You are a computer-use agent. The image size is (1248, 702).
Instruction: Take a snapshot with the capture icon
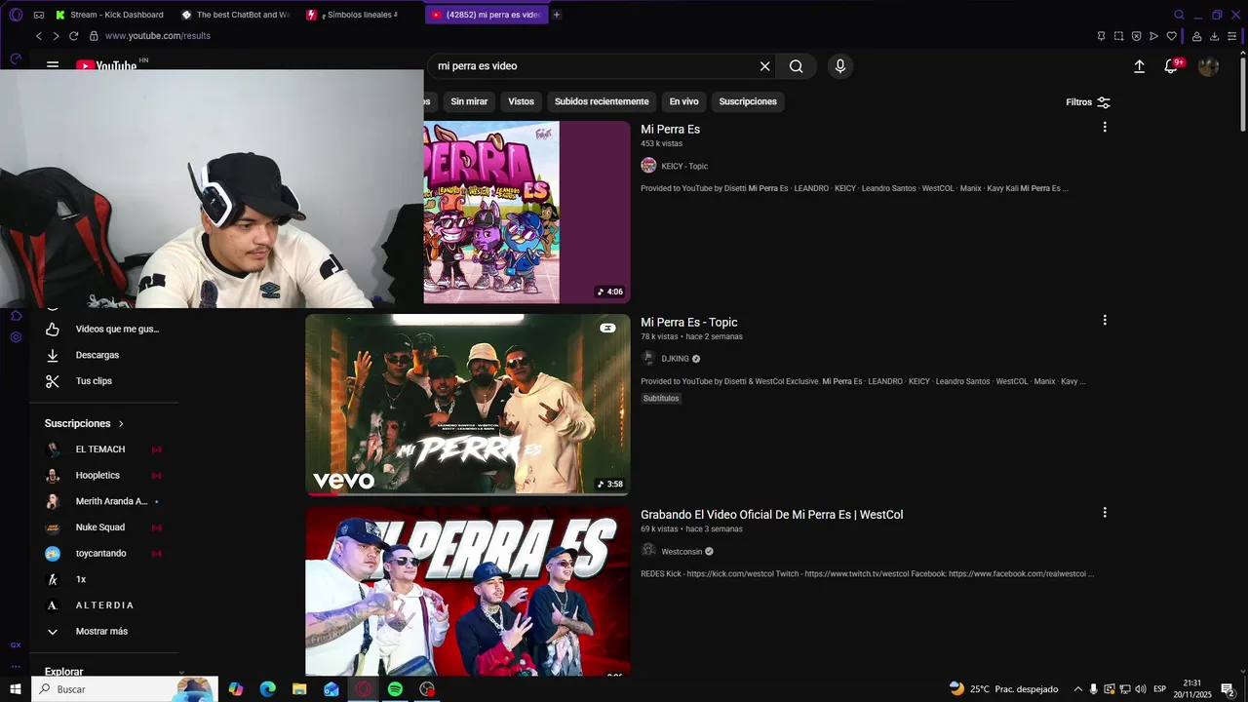(x=1118, y=36)
